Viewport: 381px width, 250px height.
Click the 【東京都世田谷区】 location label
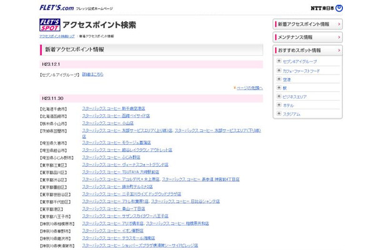(55, 194)
